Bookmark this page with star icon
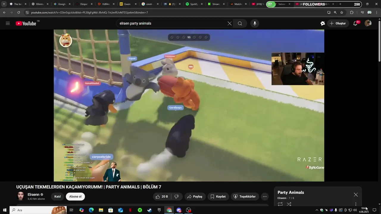The height and width of the screenshot is (214, 381). (342, 12)
